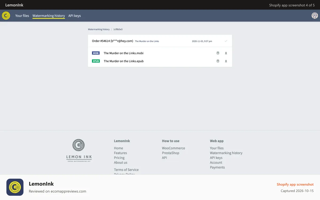Viewport: 320px width, 200px height.
Task: Open the Account link in the footer
Action: (x=216, y=162)
